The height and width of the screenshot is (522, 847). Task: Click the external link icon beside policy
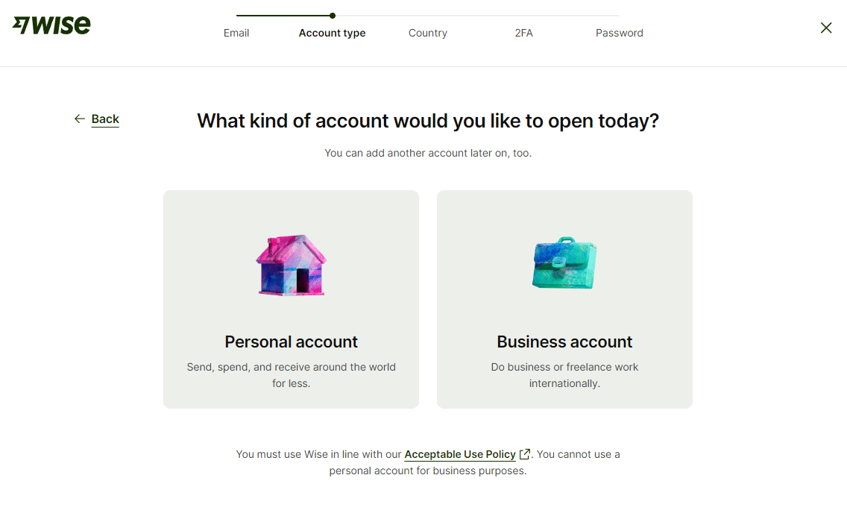[x=525, y=454]
